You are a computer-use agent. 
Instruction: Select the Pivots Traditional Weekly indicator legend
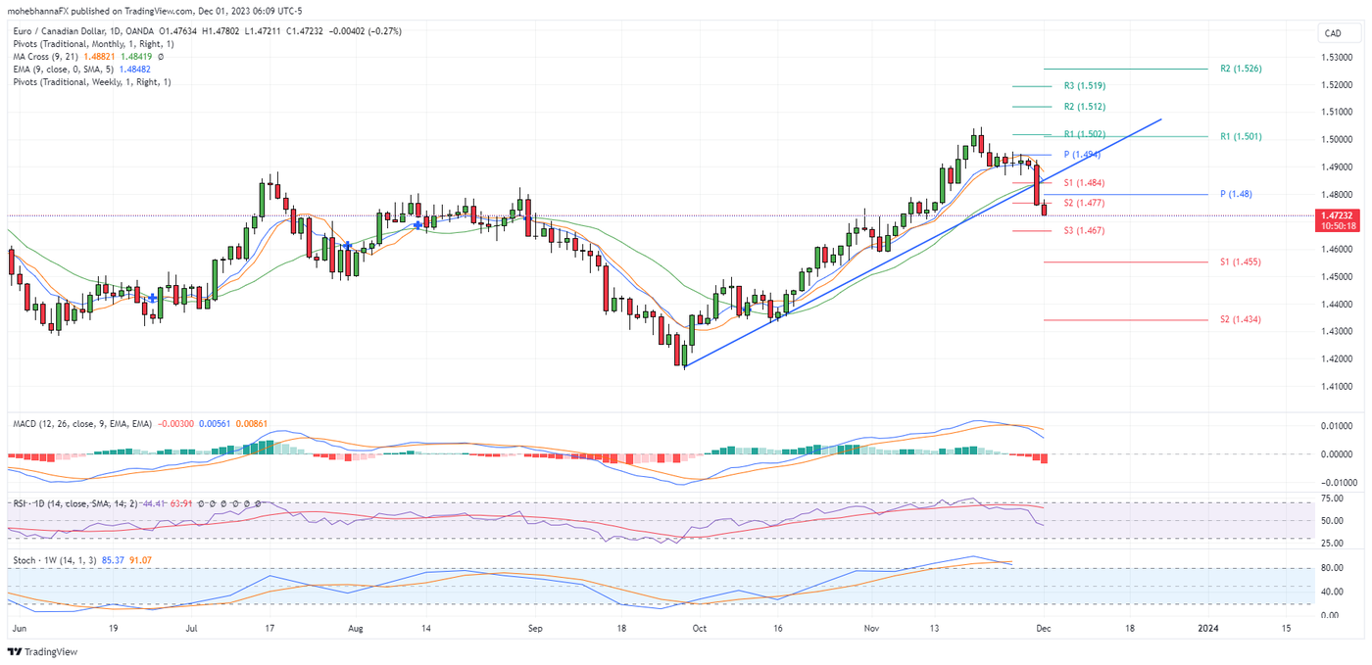[x=91, y=82]
